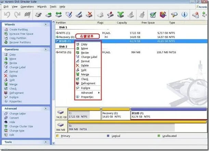
Task: Click Defragment in Operations sidebar
Action: tap(16, 93)
